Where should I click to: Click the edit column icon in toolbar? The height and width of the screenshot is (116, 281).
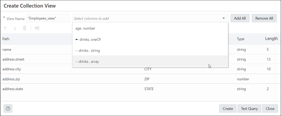pyautogui.click(x=37, y=28)
